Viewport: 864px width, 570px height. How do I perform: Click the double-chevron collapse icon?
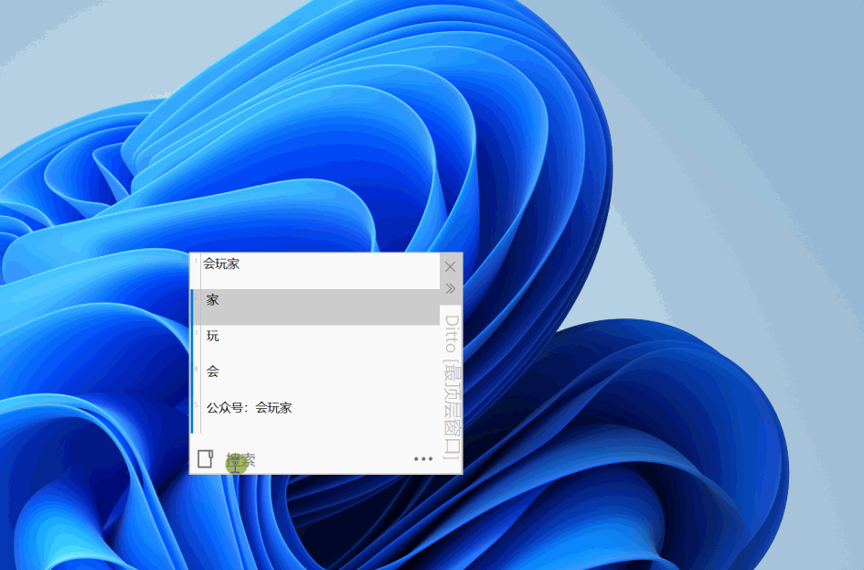pyautogui.click(x=450, y=288)
